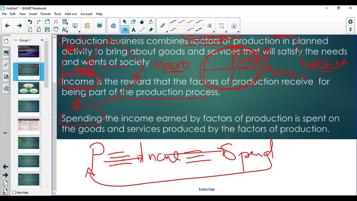Screen dimensions: 357x201
Task: Redo the last undone action
Action: (x=38, y=22)
